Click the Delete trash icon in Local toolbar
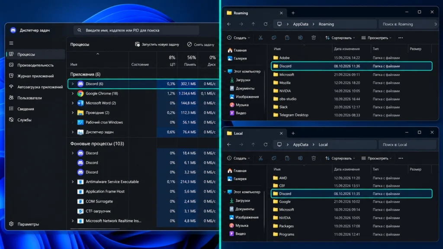443x249 pixels. click(314, 158)
